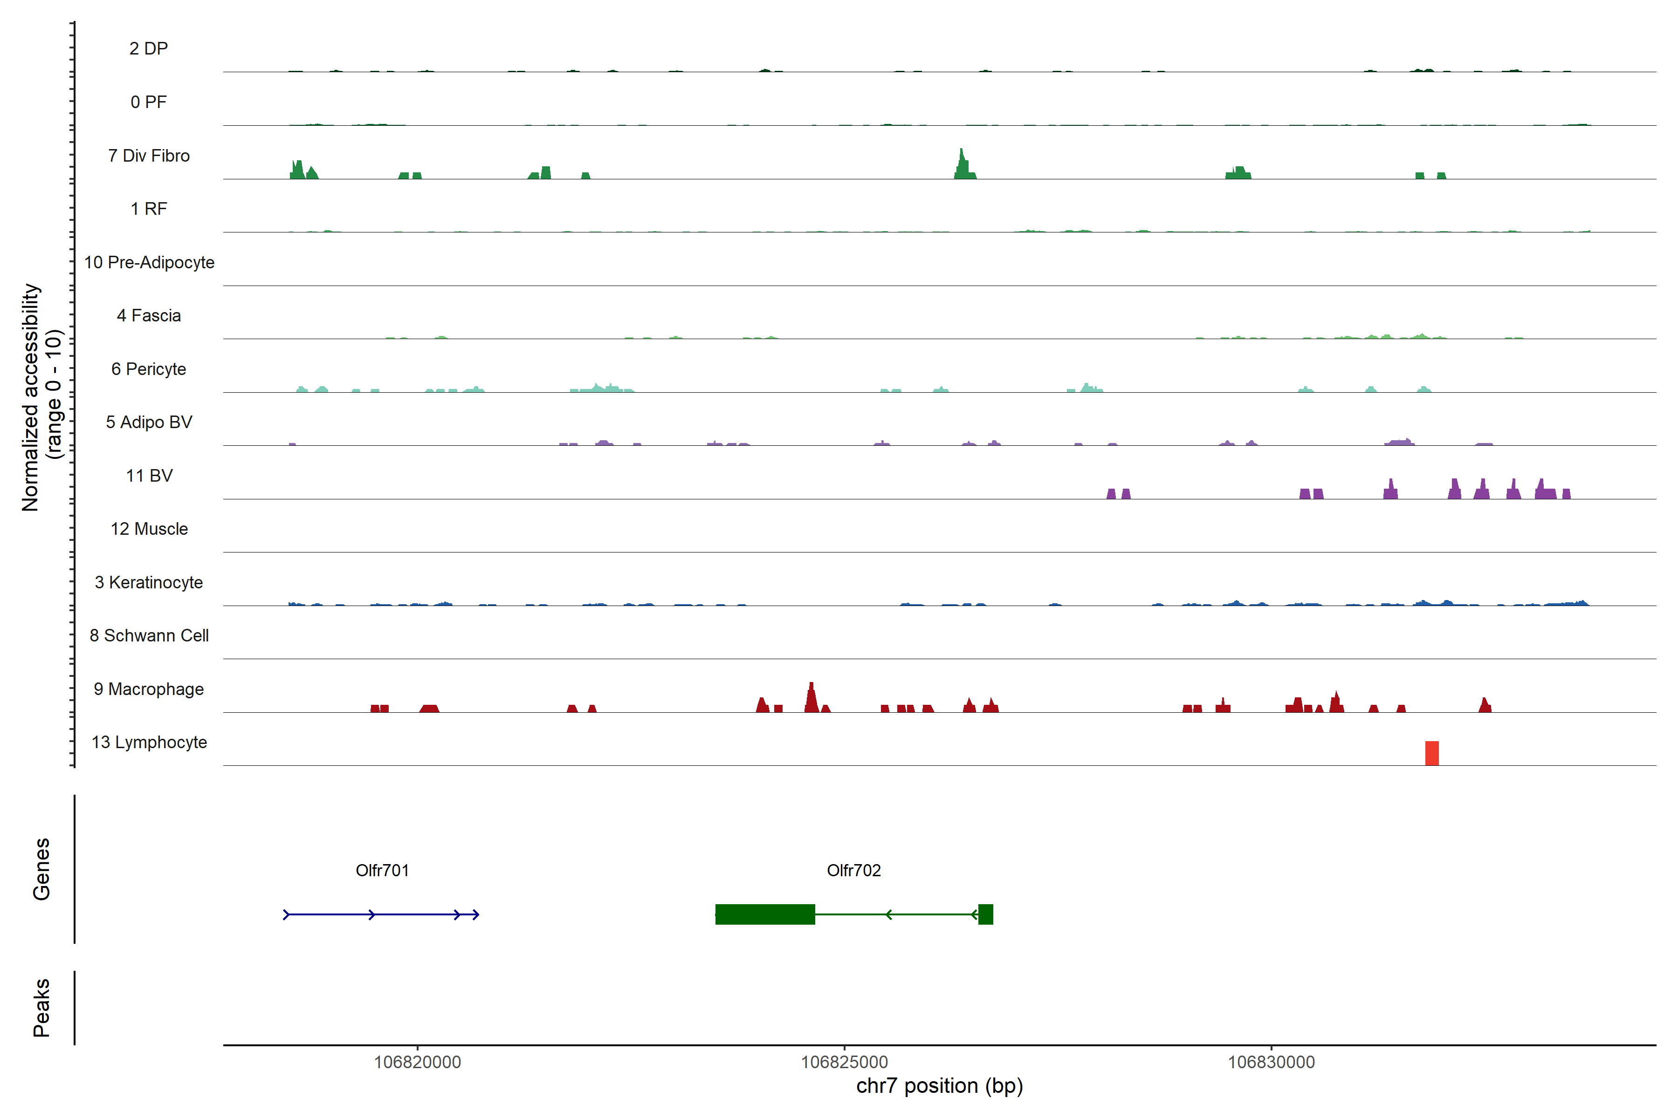Click the red Lymphocyte peak bar

[x=1431, y=754]
